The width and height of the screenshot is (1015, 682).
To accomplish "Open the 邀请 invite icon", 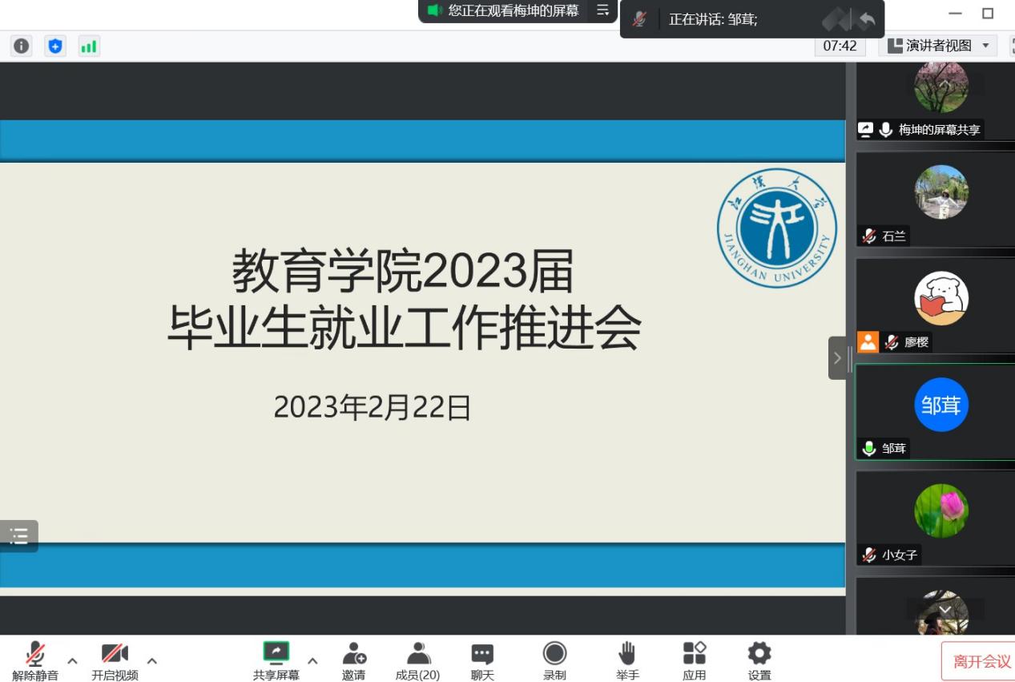I will 353,660.
